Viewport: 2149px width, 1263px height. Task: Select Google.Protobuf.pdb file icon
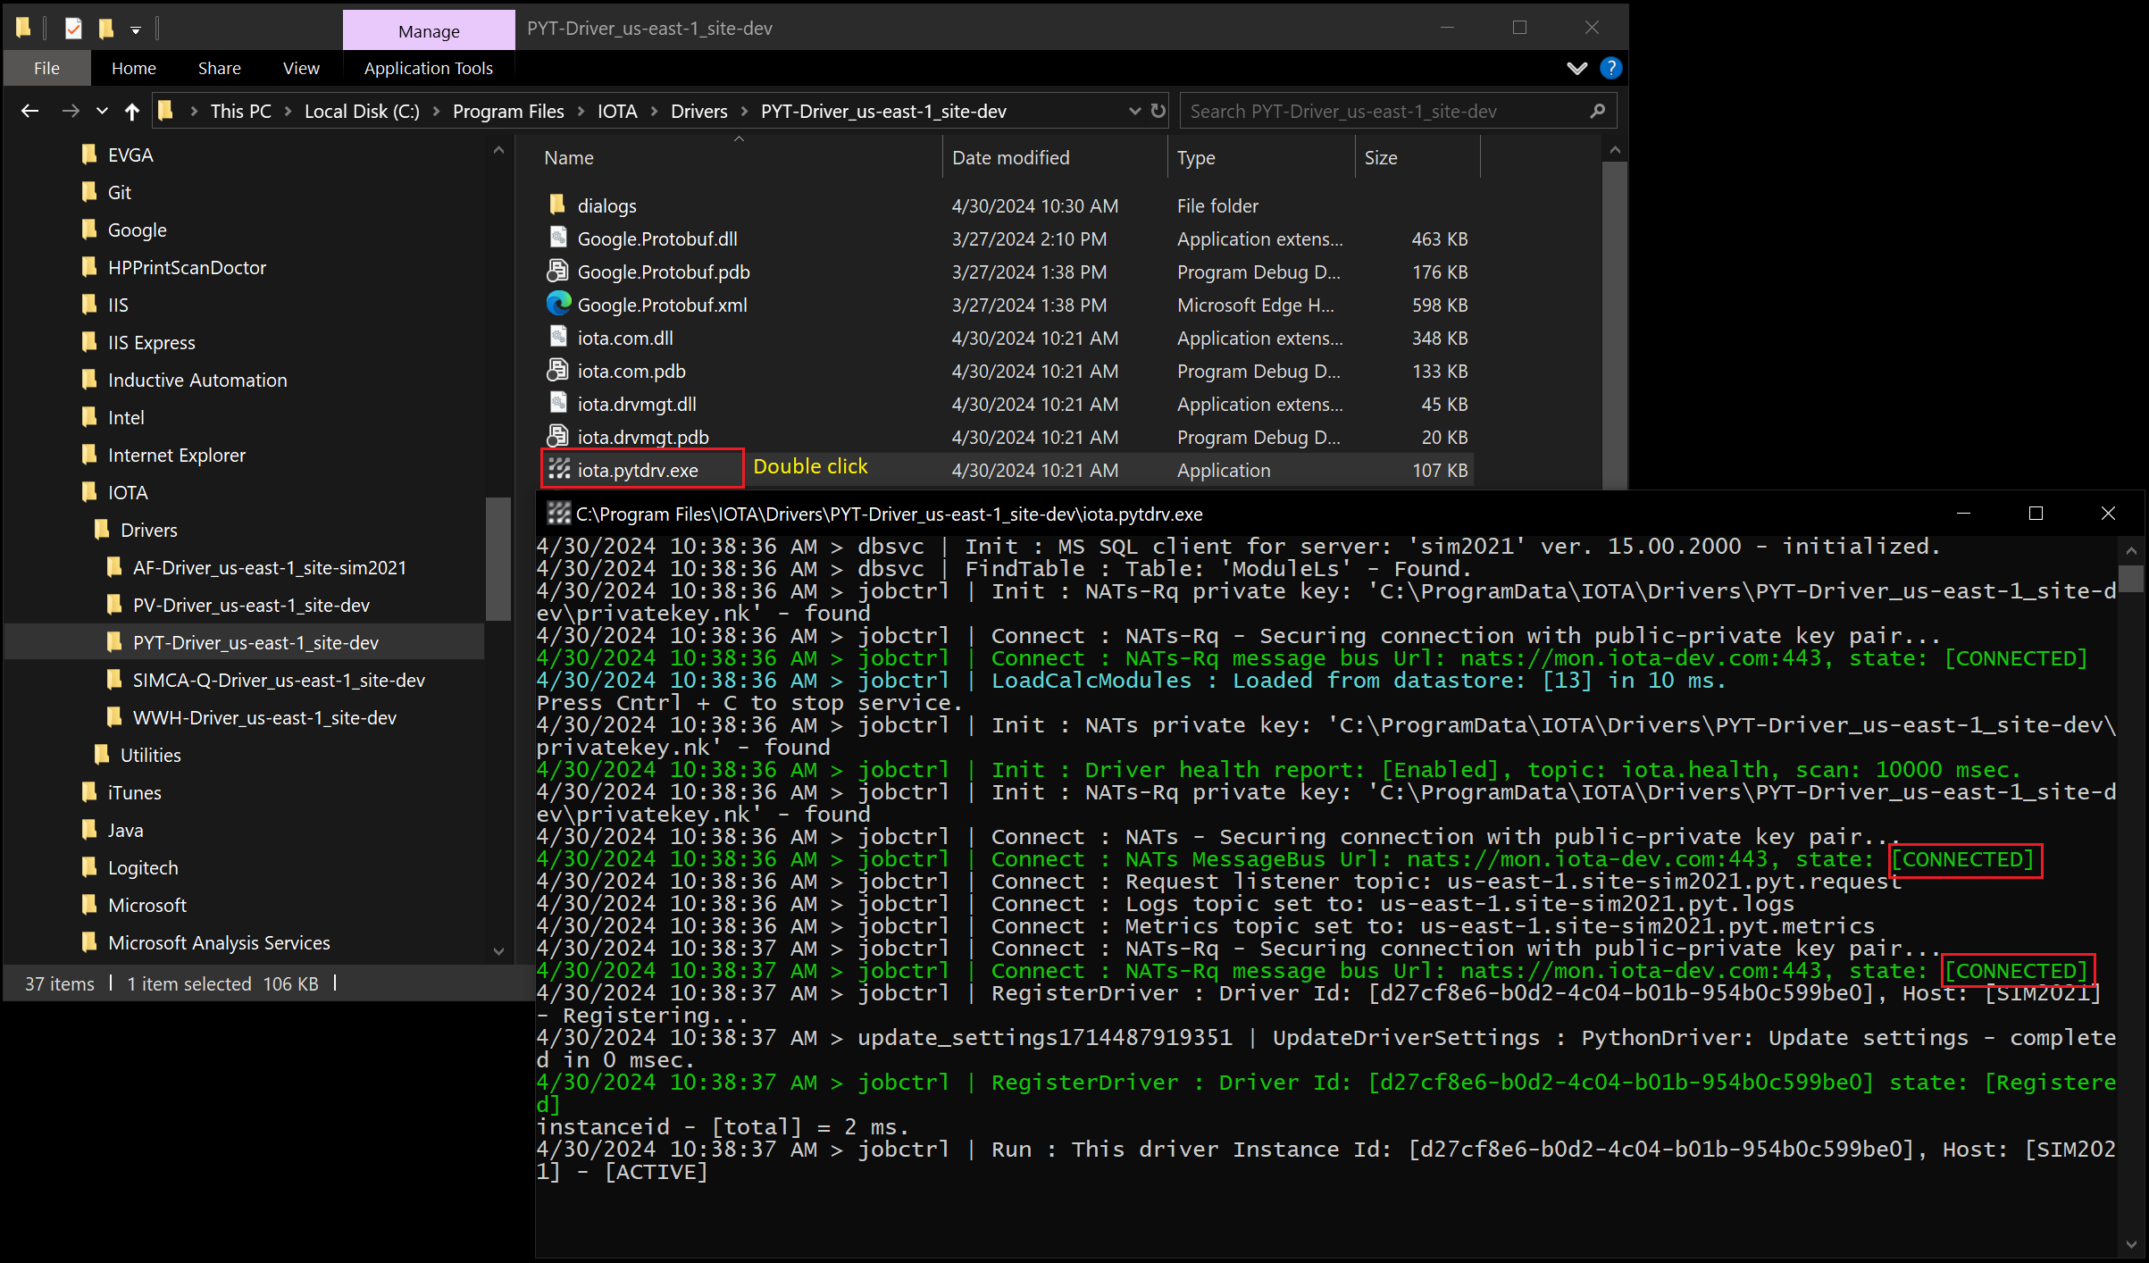point(557,271)
